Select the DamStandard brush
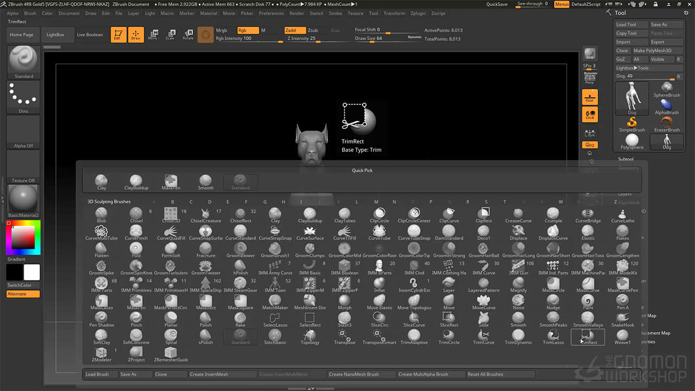 tap(448, 231)
